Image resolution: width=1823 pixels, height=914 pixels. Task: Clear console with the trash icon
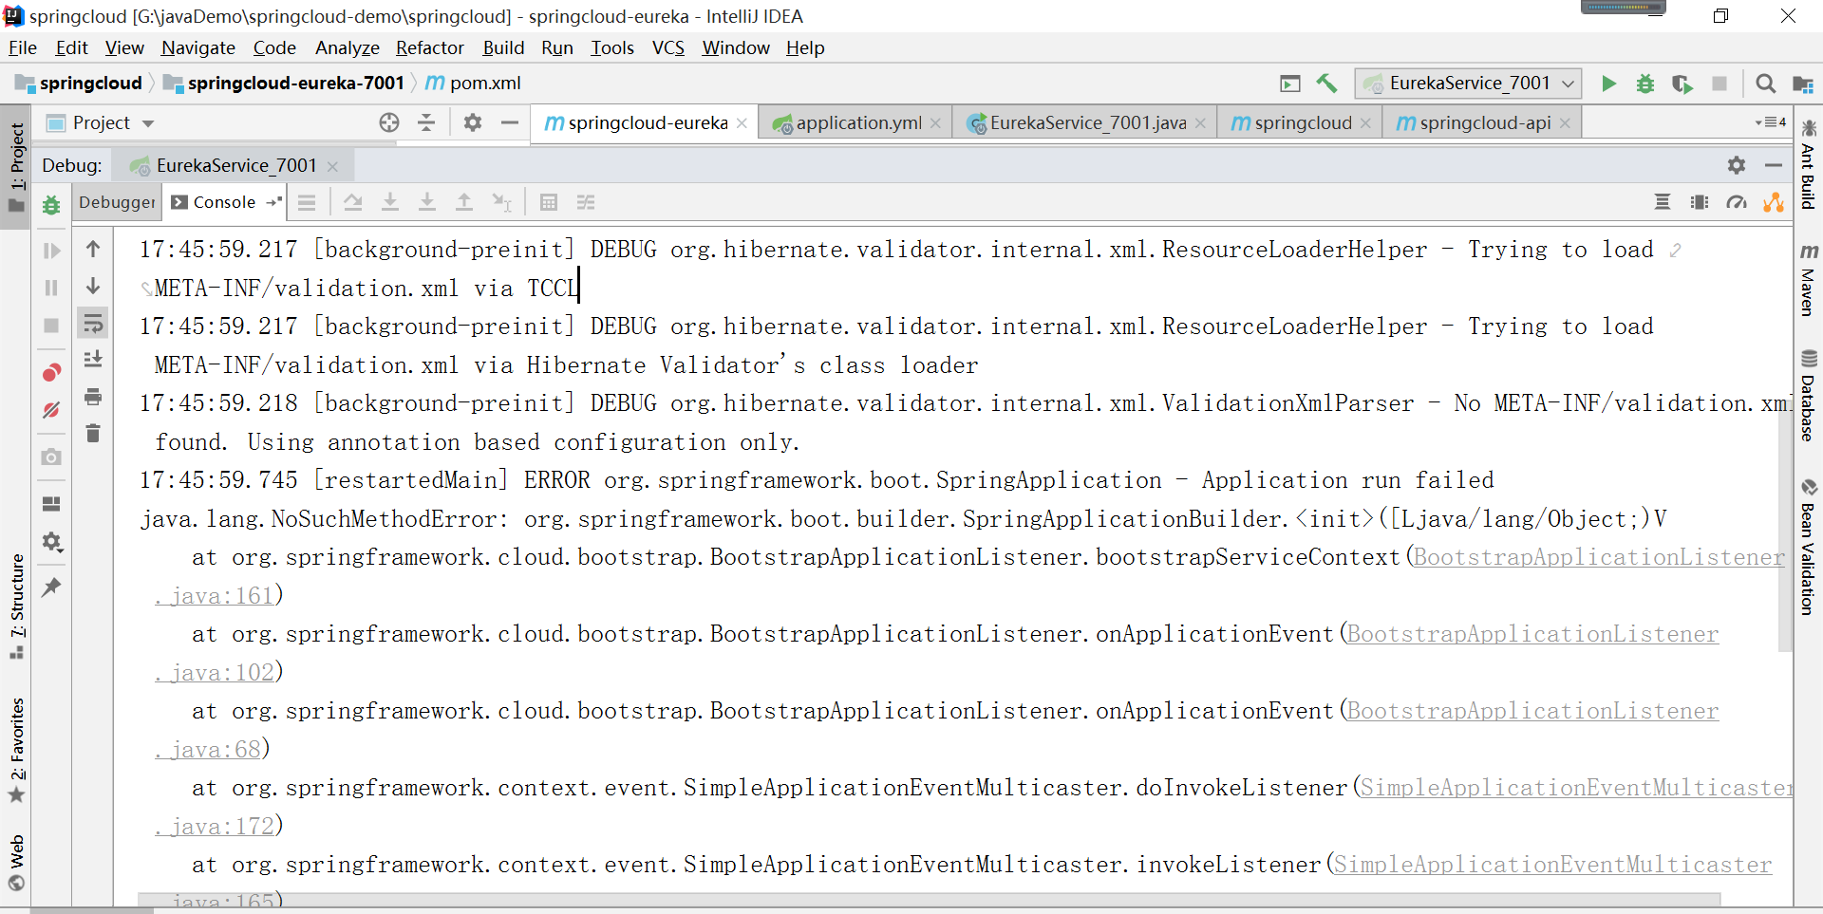[x=93, y=434]
